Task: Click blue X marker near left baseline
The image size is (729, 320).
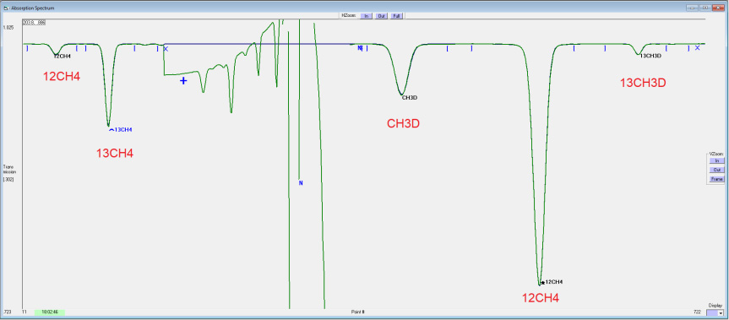Action: point(166,48)
